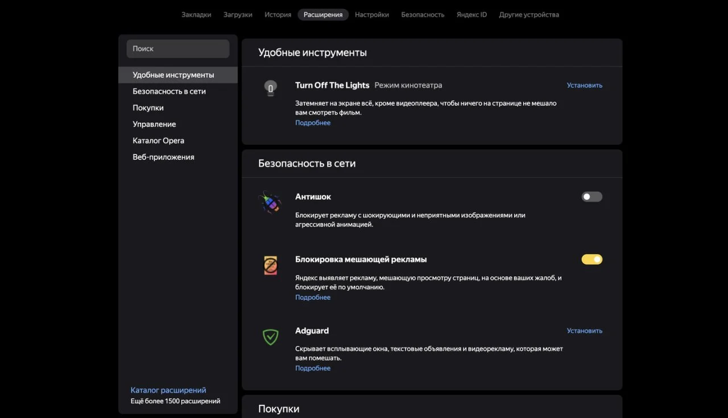The width and height of the screenshot is (728, 418).
Task: Click the Поиск search field
Action: click(x=178, y=49)
